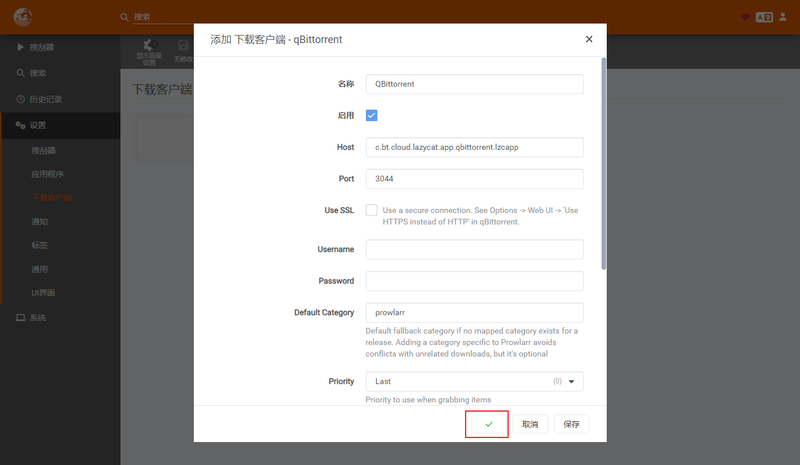Open 系统 in the sidebar
800x465 pixels.
(x=60, y=317)
